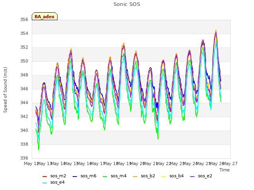The height and width of the screenshot is (190, 254).
Task: Toggle the sos_e2 legend entry
Action: click(x=201, y=176)
